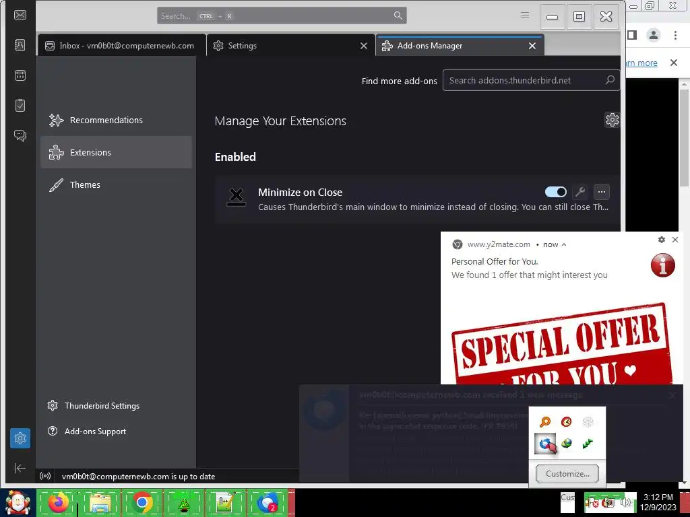Viewport: 690px width, 517px height.
Task: Dismiss the Chrome infobar with X
Action: tap(674, 63)
